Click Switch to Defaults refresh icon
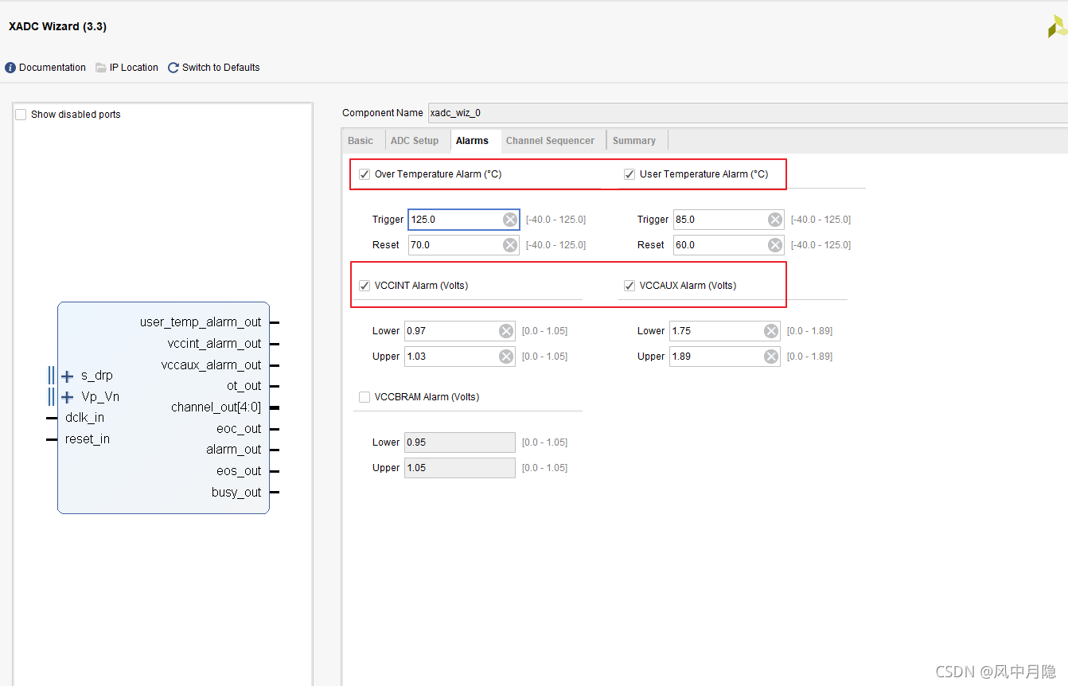The height and width of the screenshot is (686, 1068). (x=173, y=68)
